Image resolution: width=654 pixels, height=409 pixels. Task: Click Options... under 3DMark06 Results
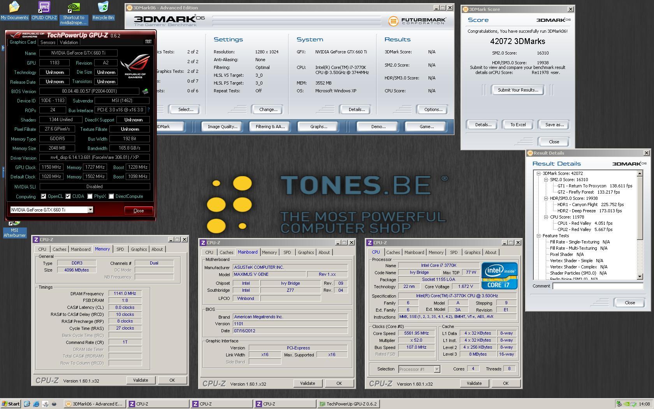[433, 109]
